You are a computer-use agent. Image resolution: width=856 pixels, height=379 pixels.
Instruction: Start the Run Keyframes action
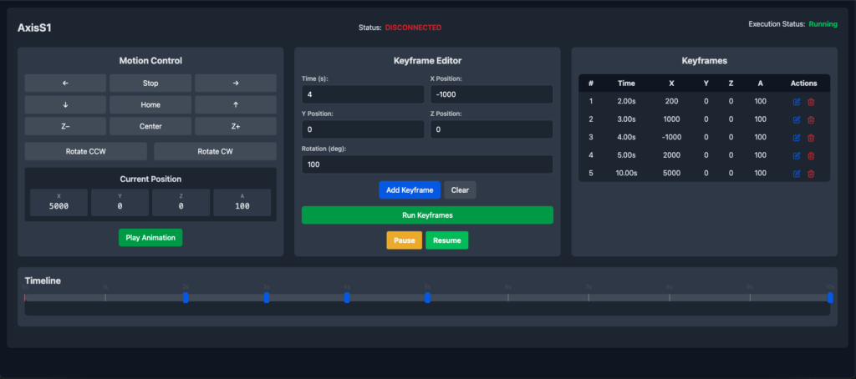coord(427,215)
